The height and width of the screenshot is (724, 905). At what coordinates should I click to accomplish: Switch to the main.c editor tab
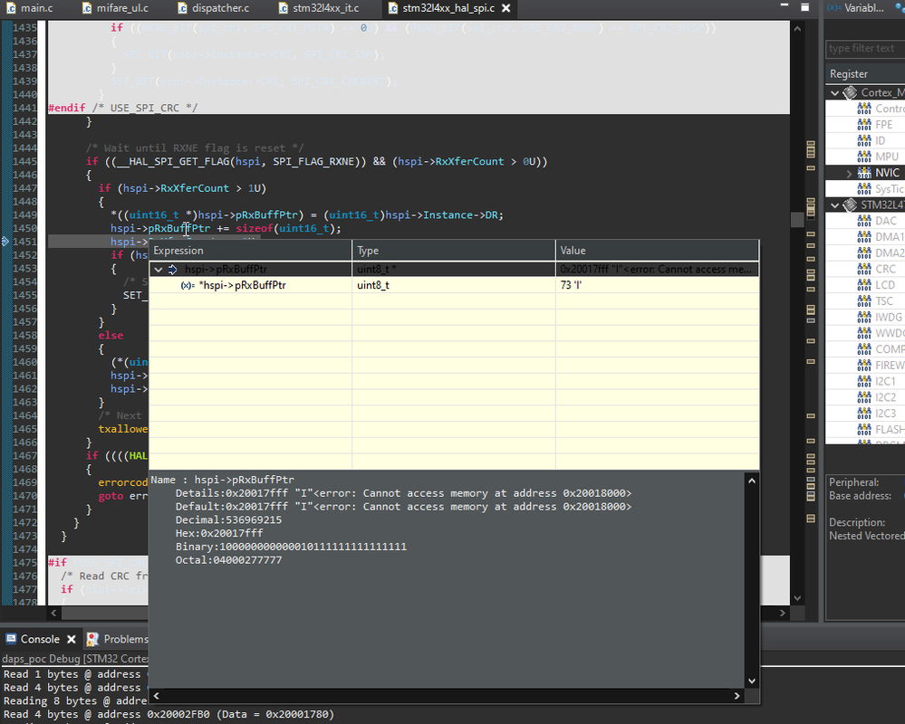(29, 8)
